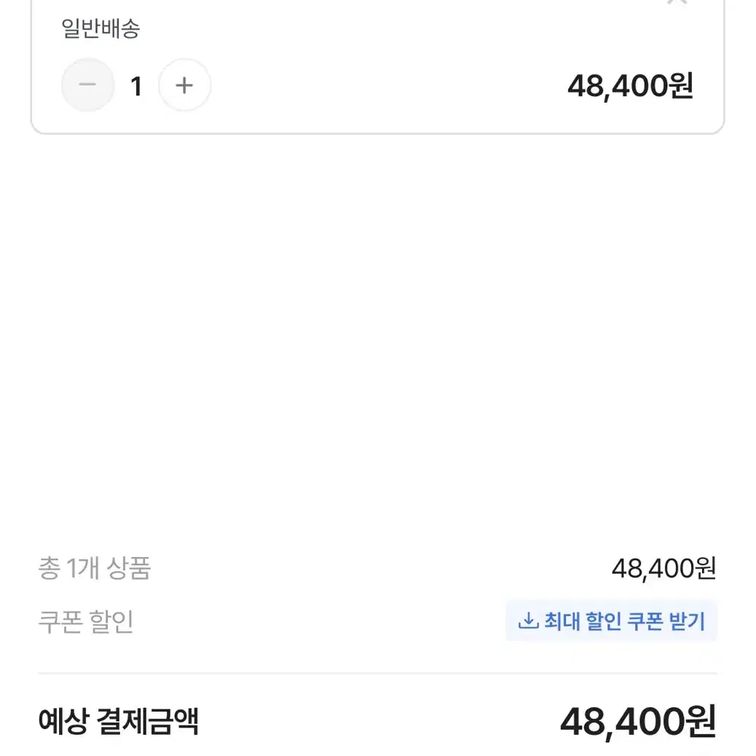
Task: Tap the 최대 할인 쿠폰 받기 button
Action: [611, 621]
